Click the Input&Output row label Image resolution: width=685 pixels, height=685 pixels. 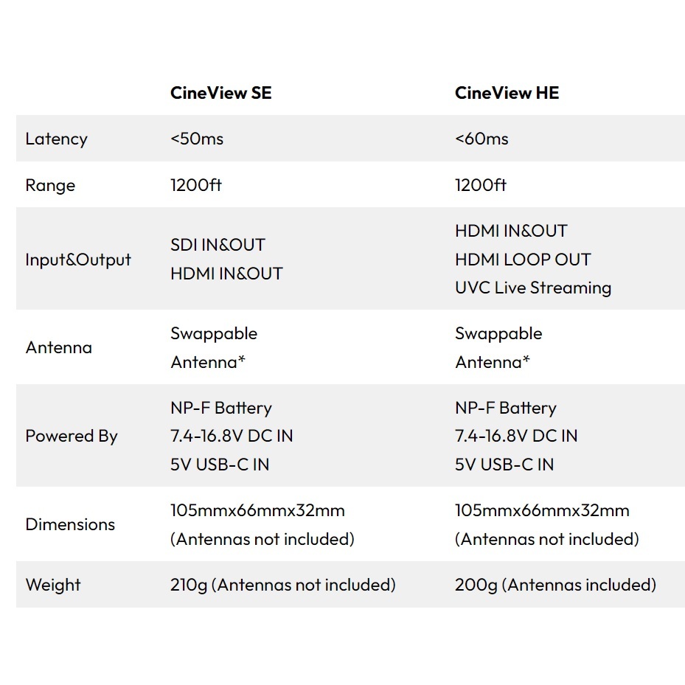coord(78,260)
